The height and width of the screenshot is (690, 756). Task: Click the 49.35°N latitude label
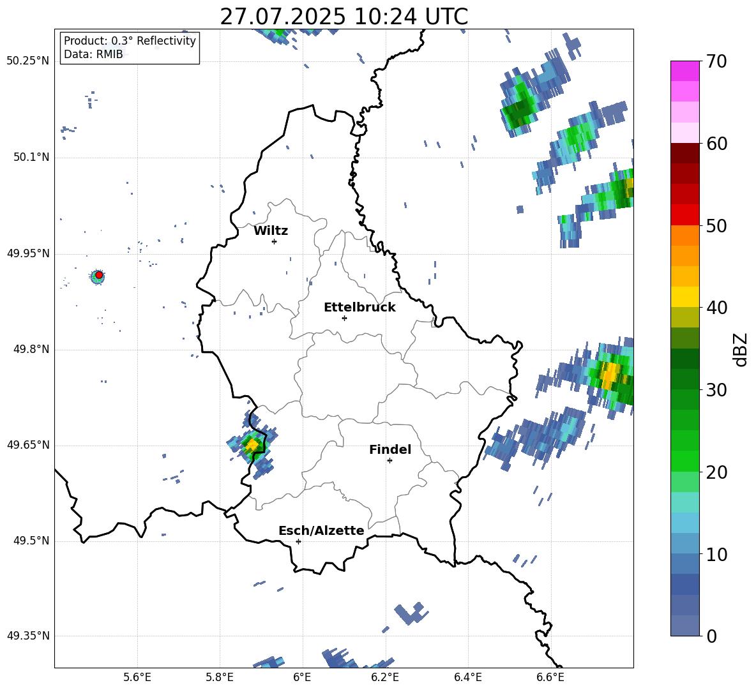pyautogui.click(x=28, y=636)
